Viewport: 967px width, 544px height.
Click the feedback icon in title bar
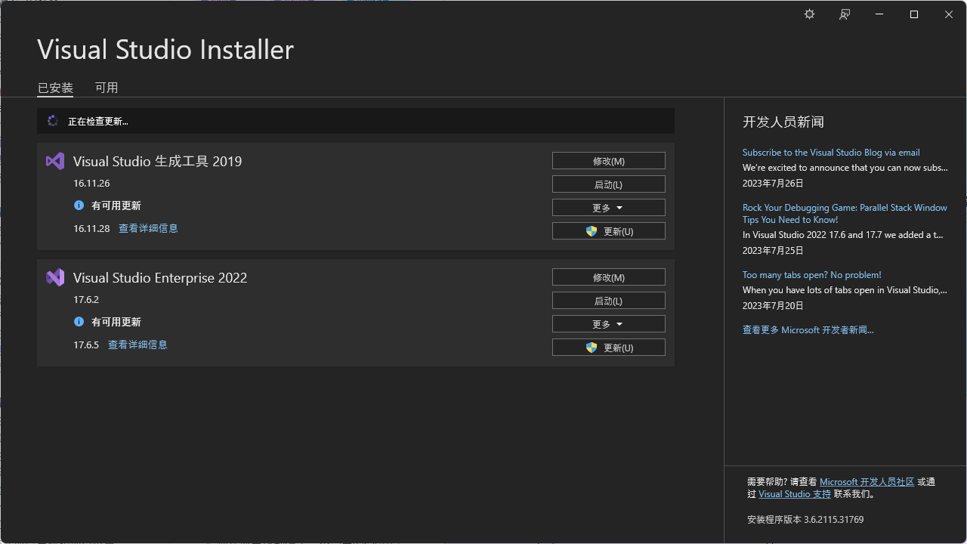845,14
